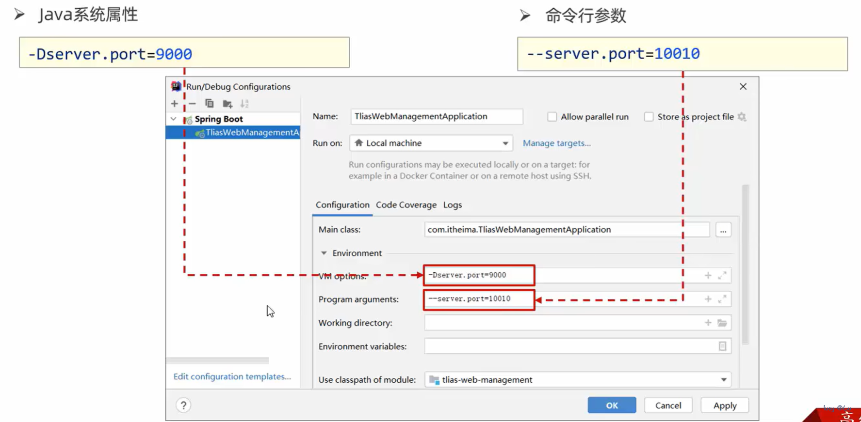The image size is (861, 422).
Task: Click the help question mark button
Action: tap(183, 405)
